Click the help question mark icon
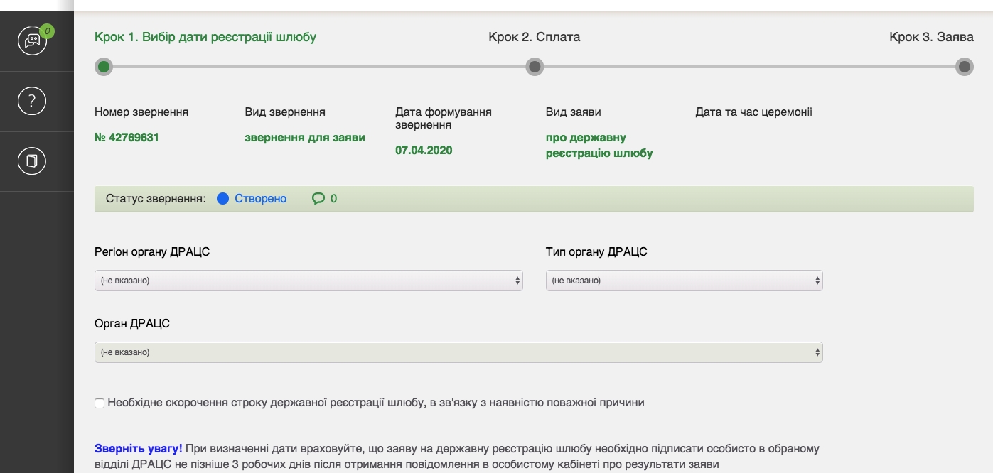The height and width of the screenshot is (473, 993). click(32, 101)
